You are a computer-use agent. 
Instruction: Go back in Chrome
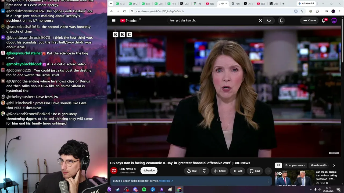(112, 11)
